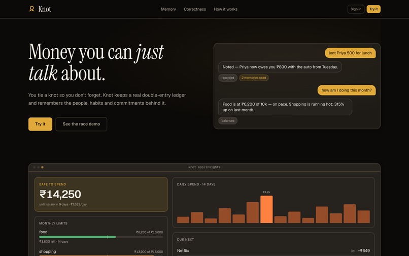Click the Netflix due item
This screenshot has width=409, height=256.
tap(274, 251)
